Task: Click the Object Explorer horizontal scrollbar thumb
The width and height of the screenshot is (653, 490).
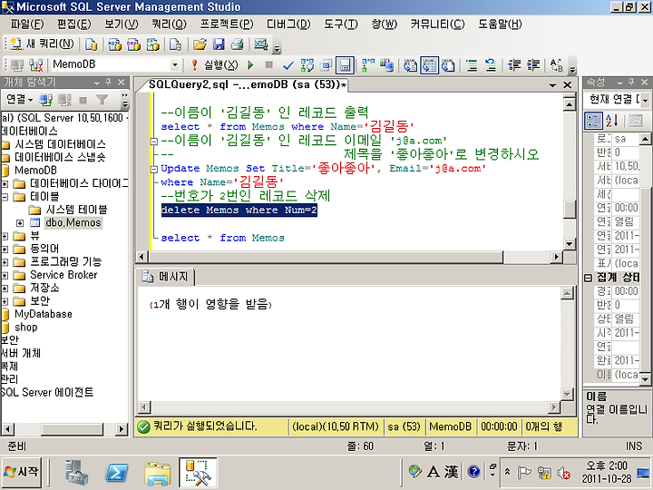Action: pos(72,428)
